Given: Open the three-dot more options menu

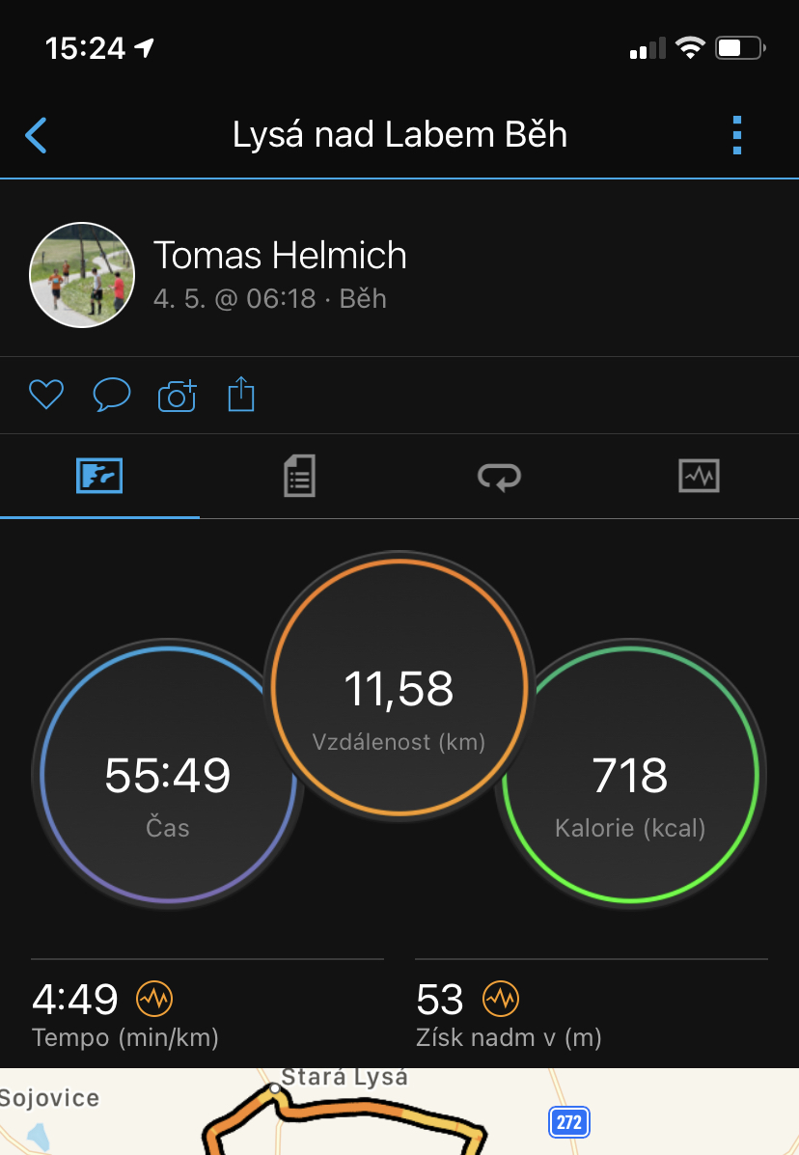Looking at the screenshot, I should (x=737, y=135).
